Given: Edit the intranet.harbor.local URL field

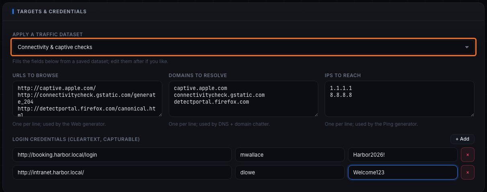Looking at the screenshot, I should click(122, 172).
